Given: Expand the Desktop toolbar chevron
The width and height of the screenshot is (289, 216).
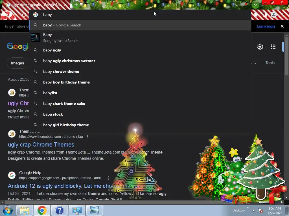Looking at the screenshot, I should [x=248, y=207].
